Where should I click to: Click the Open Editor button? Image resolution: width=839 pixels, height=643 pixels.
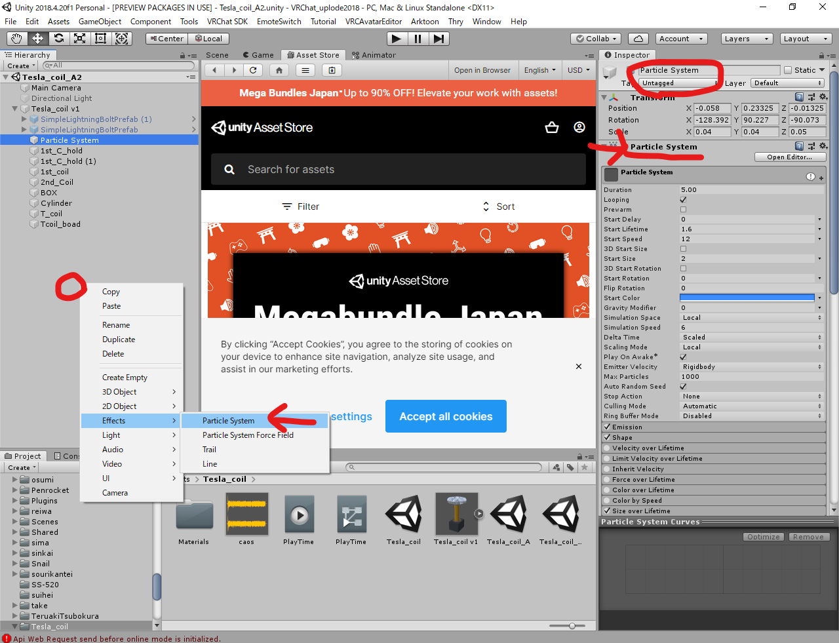click(x=790, y=157)
